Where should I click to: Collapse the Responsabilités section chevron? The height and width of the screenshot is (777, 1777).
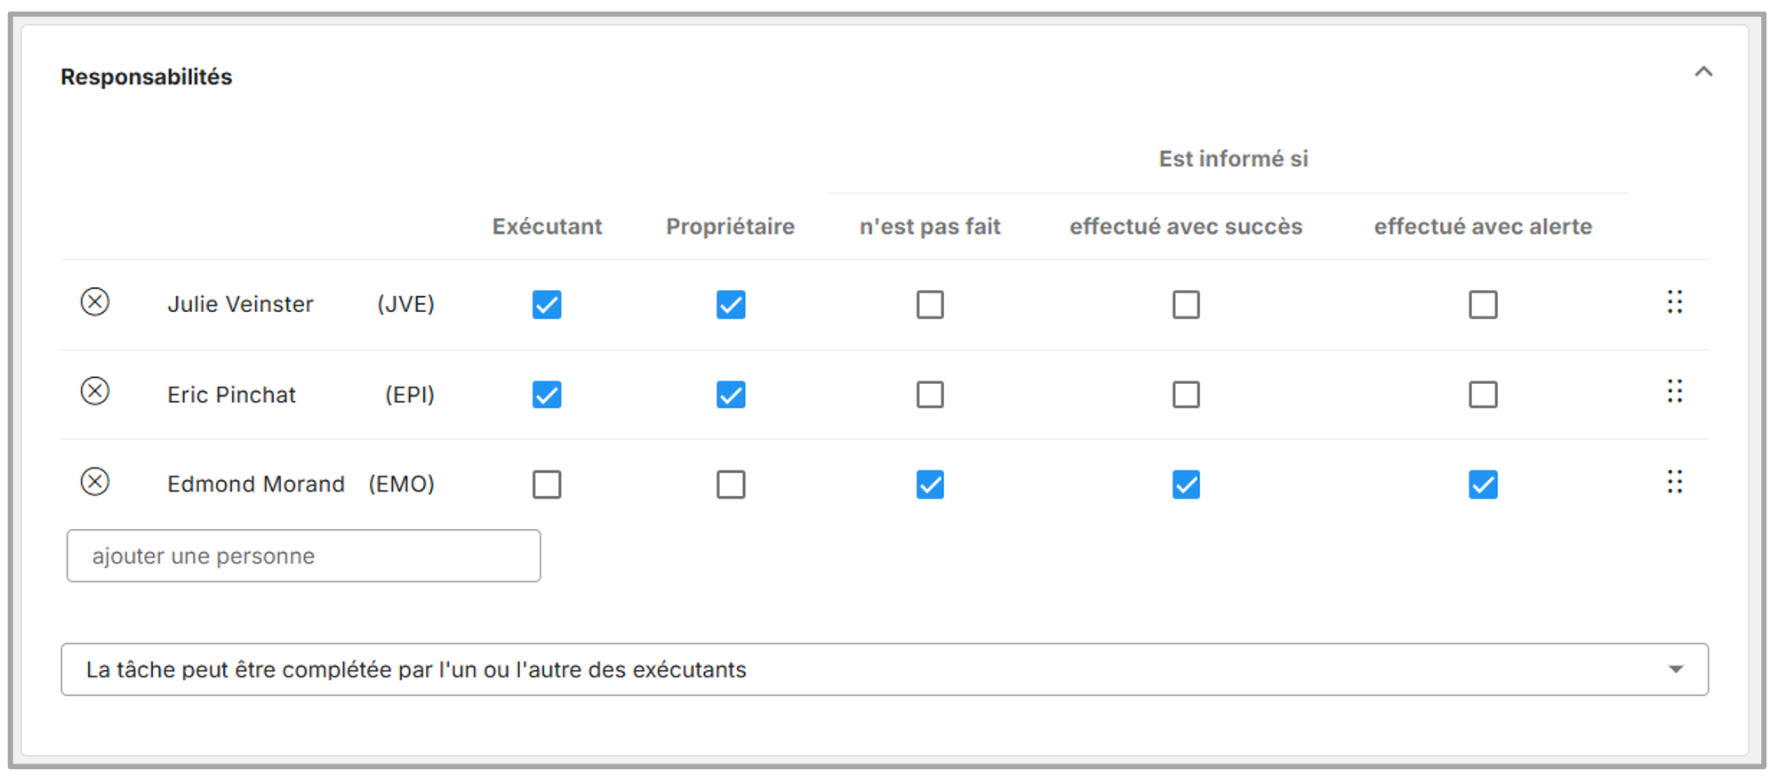1703,73
